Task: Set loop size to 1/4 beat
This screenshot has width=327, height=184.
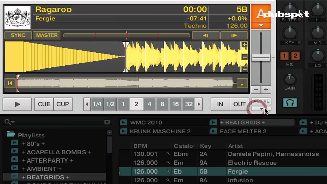Action: coord(97,104)
